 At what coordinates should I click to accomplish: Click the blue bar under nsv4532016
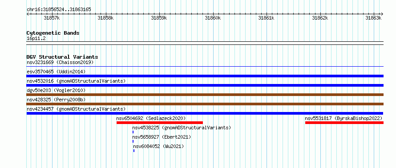205,85
